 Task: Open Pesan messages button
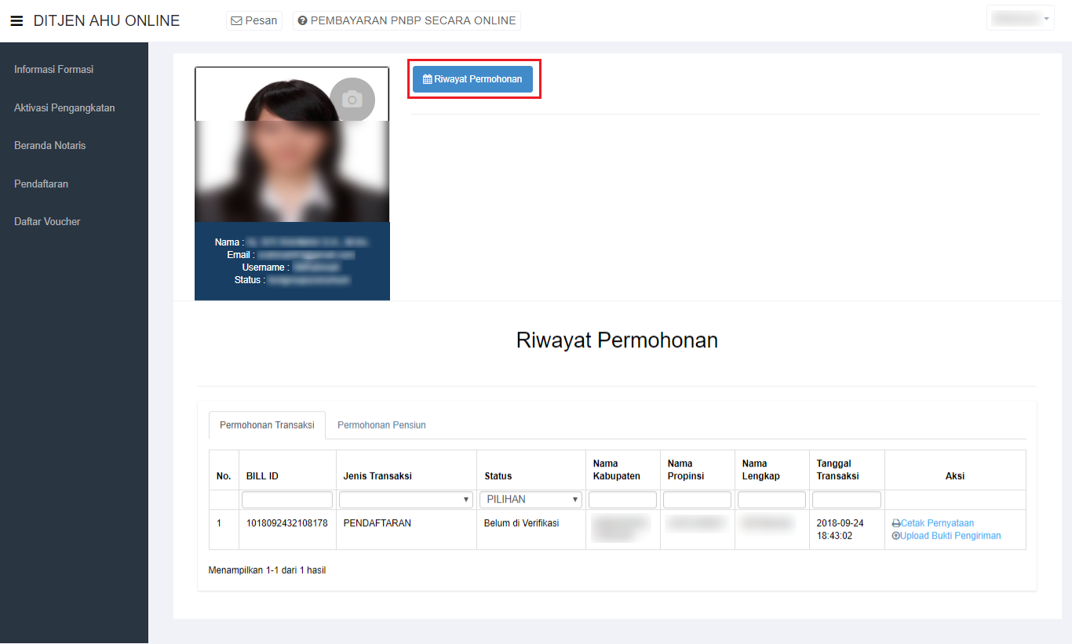click(254, 20)
